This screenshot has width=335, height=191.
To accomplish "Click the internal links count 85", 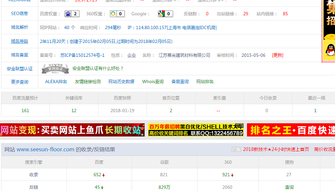I will [285, 14].
